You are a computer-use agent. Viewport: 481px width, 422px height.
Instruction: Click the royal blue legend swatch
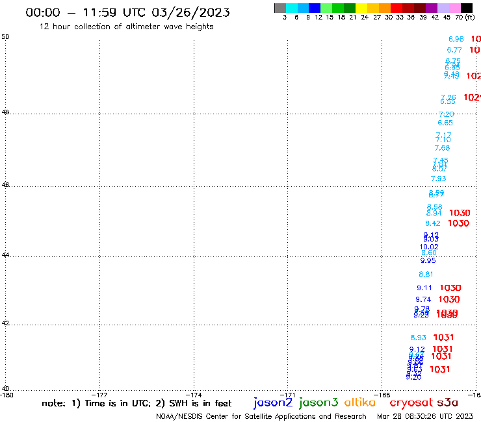pyautogui.click(x=315, y=8)
